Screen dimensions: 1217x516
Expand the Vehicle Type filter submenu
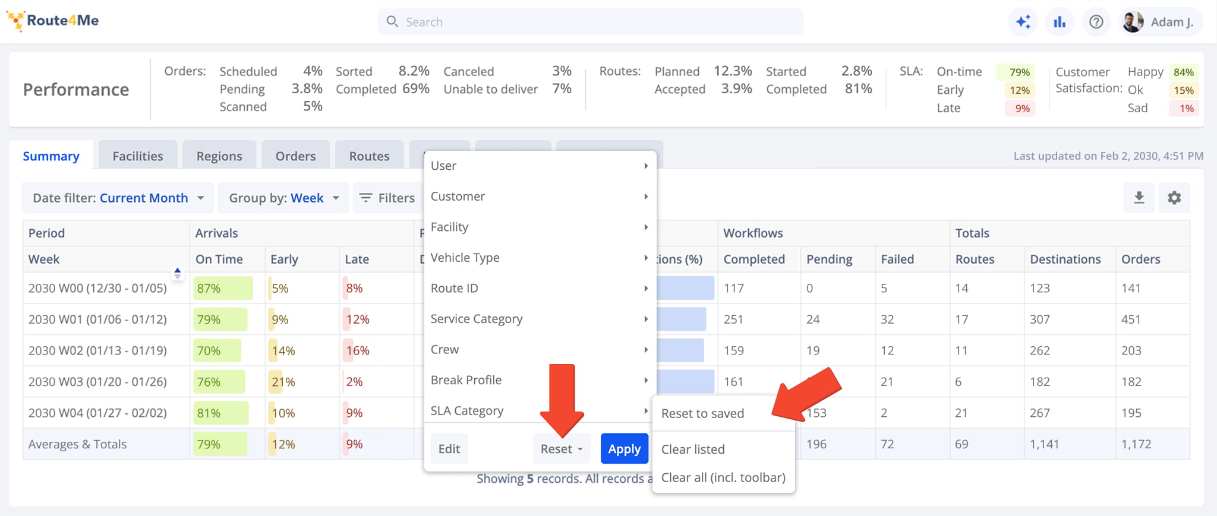540,258
